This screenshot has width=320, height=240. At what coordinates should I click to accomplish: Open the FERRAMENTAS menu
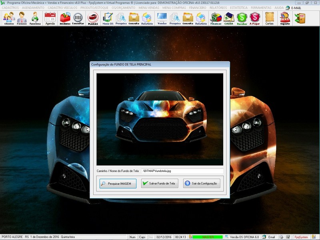(261, 8)
